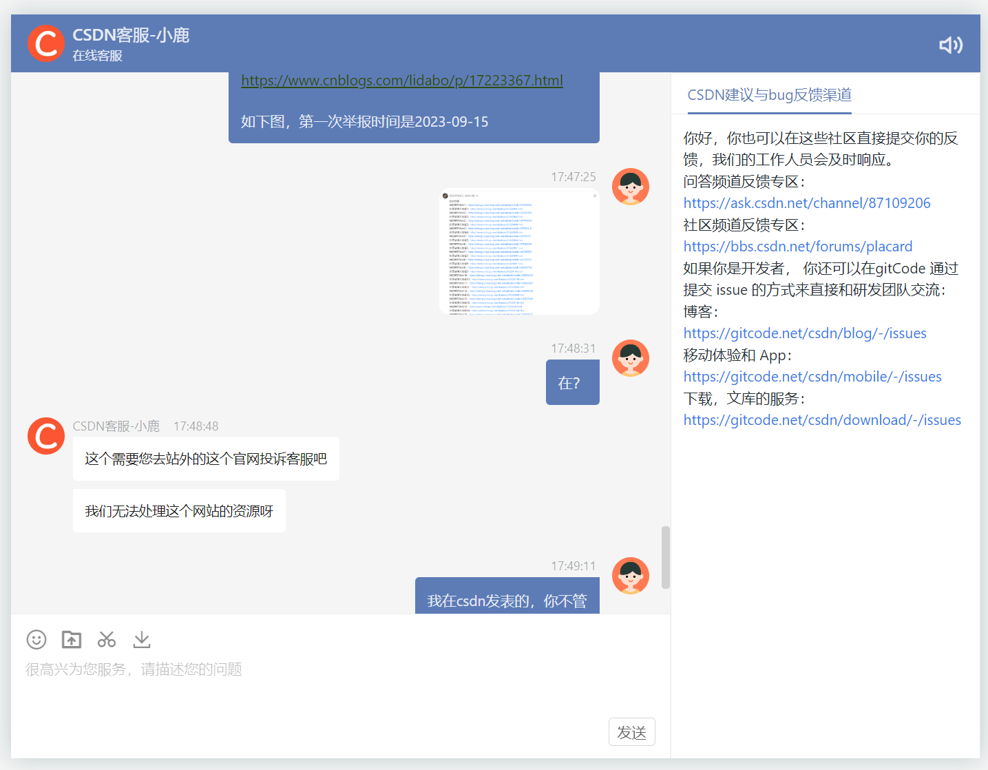Open the gitcode csdn blog issues link
988x770 pixels.
[x=805, y=333]
